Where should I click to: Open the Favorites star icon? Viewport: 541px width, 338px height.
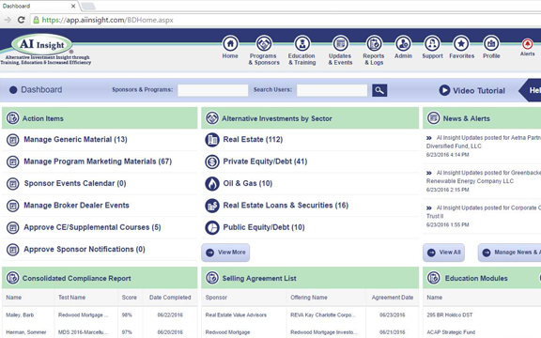[461, 44]
